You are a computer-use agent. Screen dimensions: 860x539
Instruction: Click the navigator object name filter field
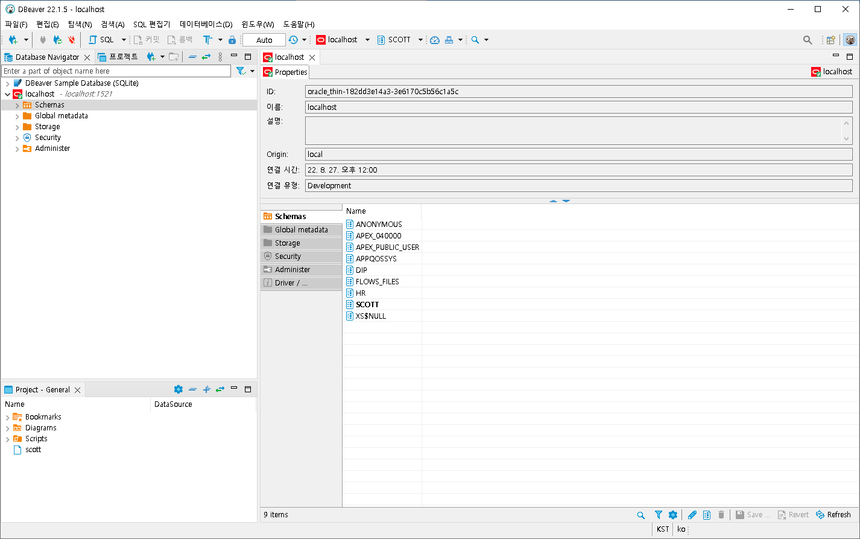click(x=116, y=71)
